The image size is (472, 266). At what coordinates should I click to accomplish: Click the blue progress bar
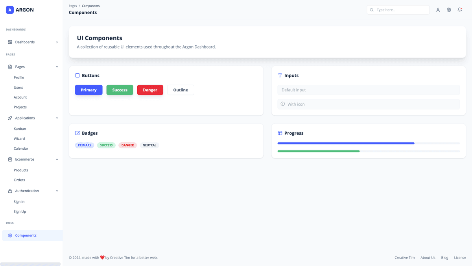pos(346,143)
